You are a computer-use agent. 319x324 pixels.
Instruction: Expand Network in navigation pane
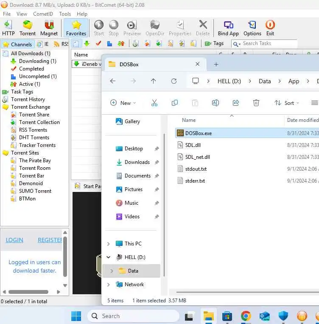click(109, 285)
